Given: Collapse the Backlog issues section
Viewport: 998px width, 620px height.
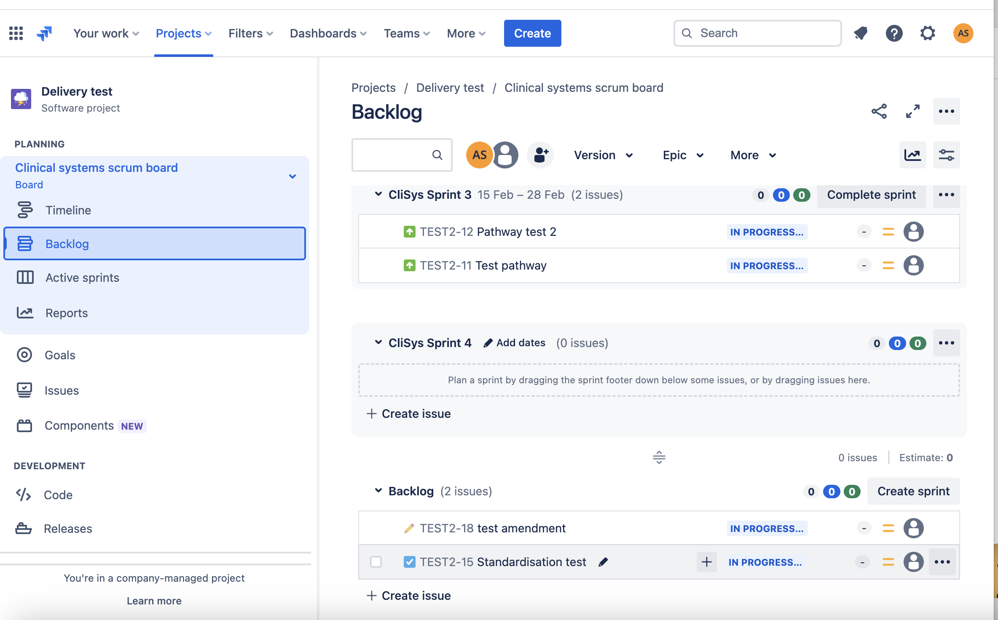Looking at the screenshot, I should [x=378, y=491].
